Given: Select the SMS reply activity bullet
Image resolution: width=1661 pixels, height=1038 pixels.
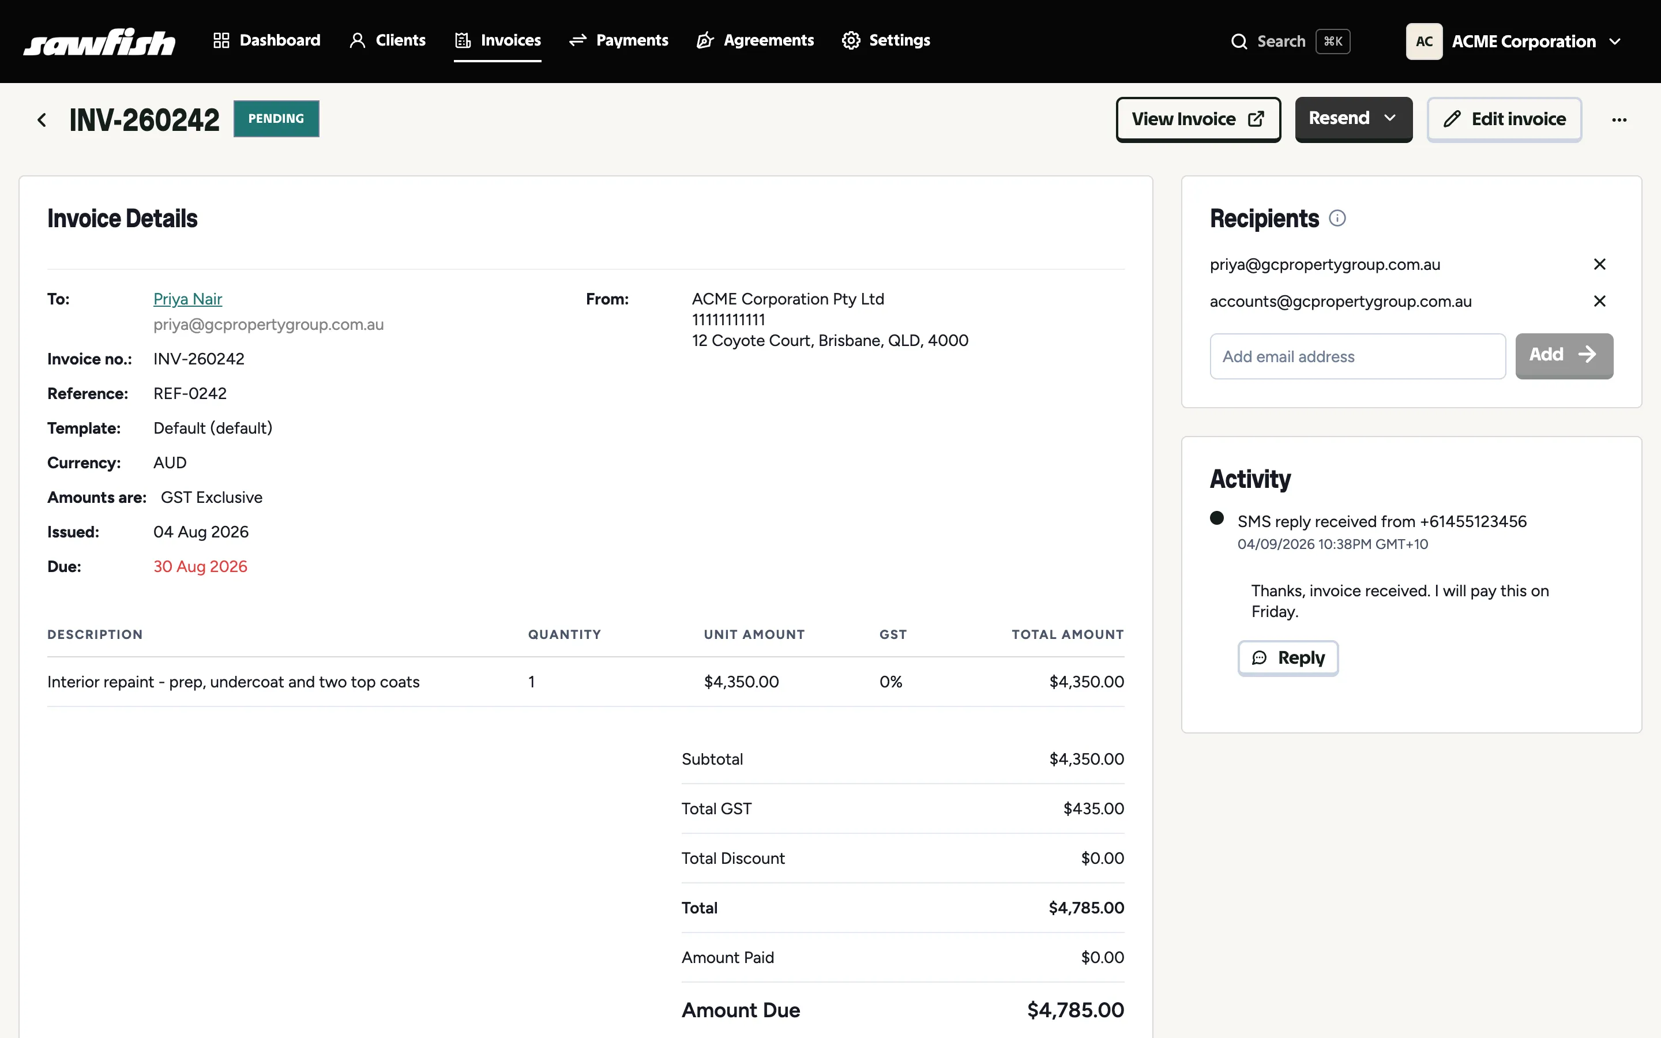Looking at the screenshot, I should 1217,518.
